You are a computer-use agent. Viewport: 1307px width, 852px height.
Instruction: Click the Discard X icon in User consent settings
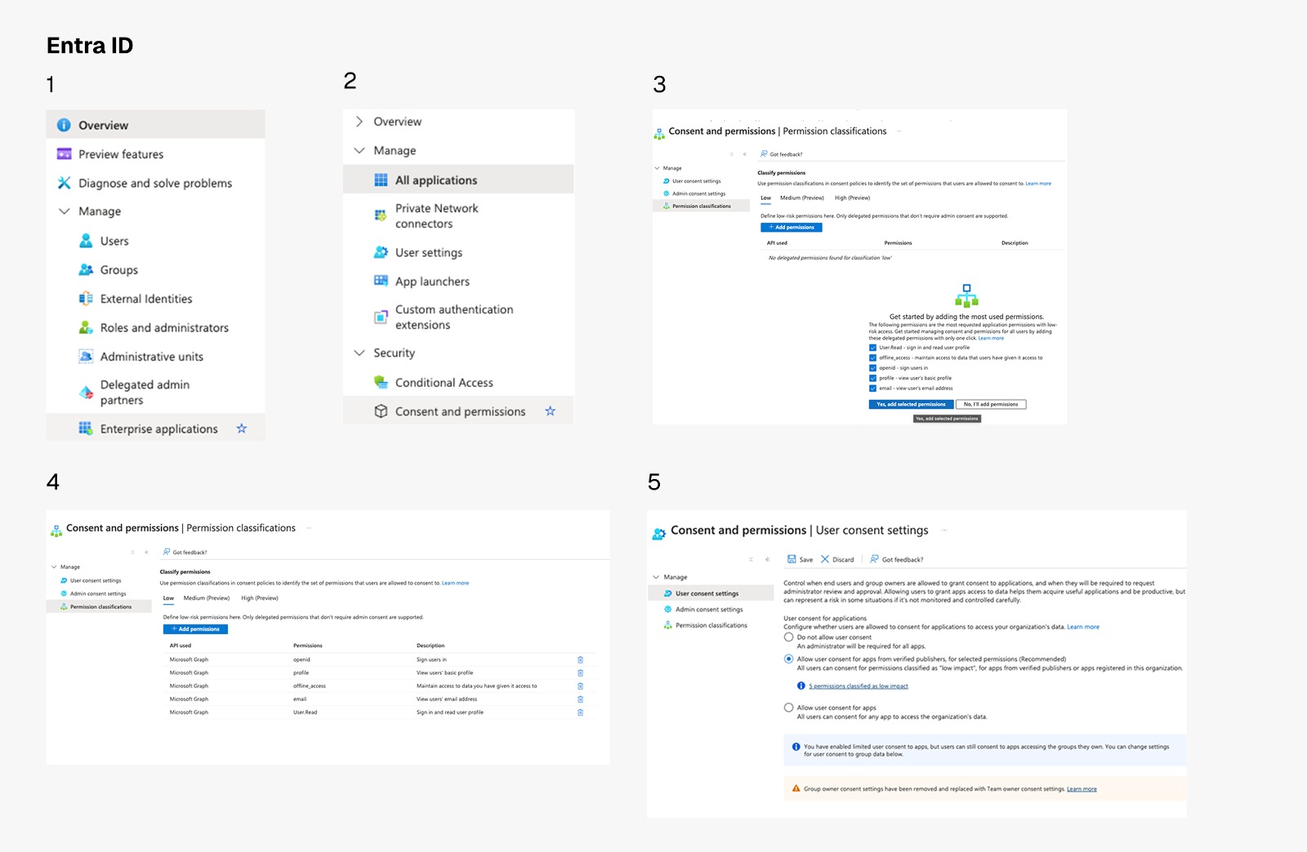[825, 559]
